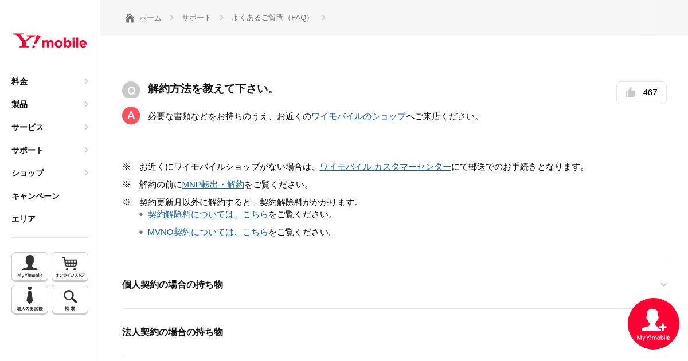Viewport: 688px width, 361px height.
Task: Click the red floating My Y!mobile button
Action: point(654,324)
